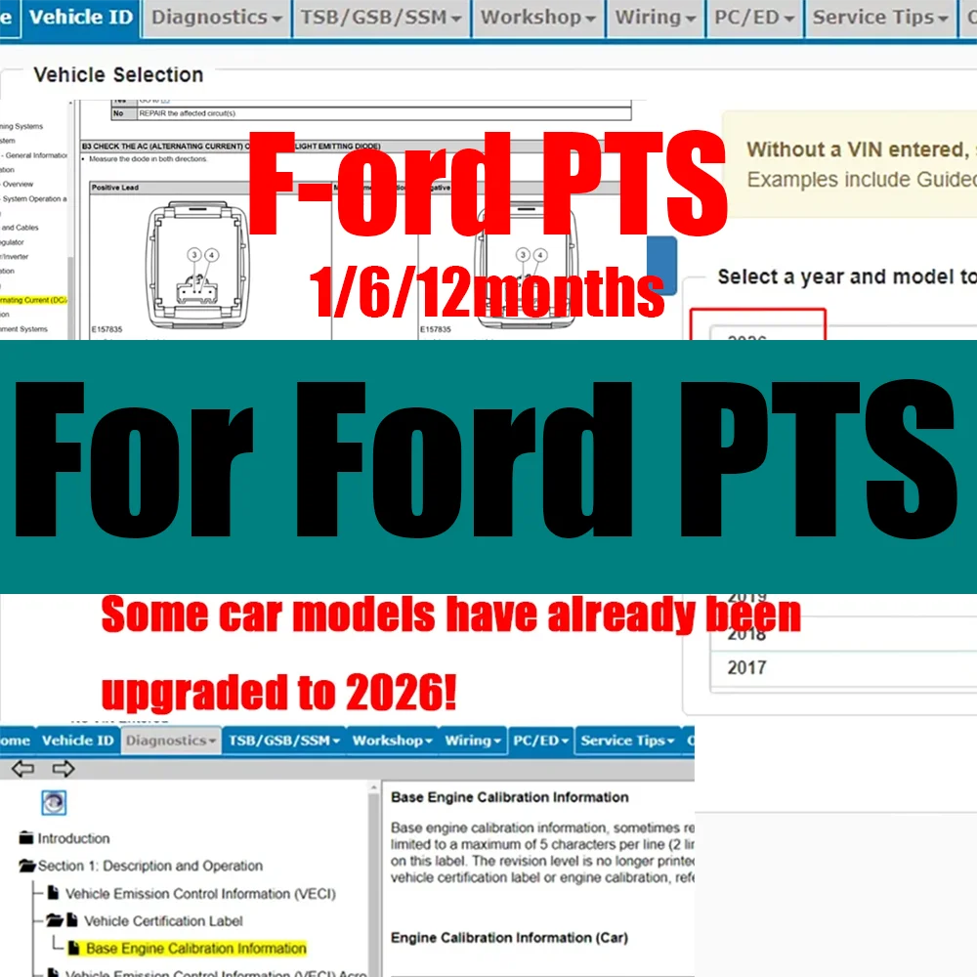Open Service Tips in the lower blue navigation bar
977x977 pixels.
pyautogui.click(x=627, y=741)
